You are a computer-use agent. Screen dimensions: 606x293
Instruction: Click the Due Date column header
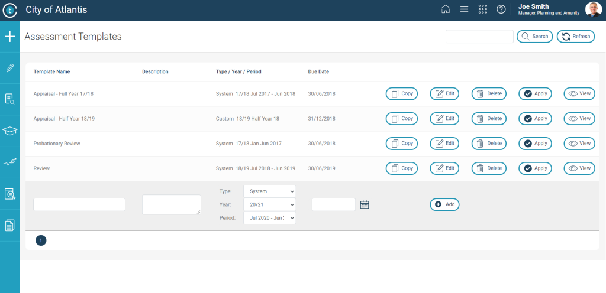(x=318, y=71)
